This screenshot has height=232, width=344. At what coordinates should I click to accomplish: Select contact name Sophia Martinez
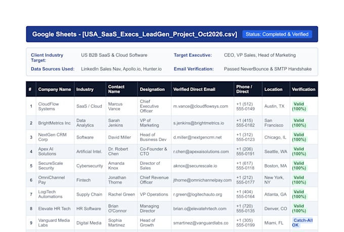pos(116,222)
